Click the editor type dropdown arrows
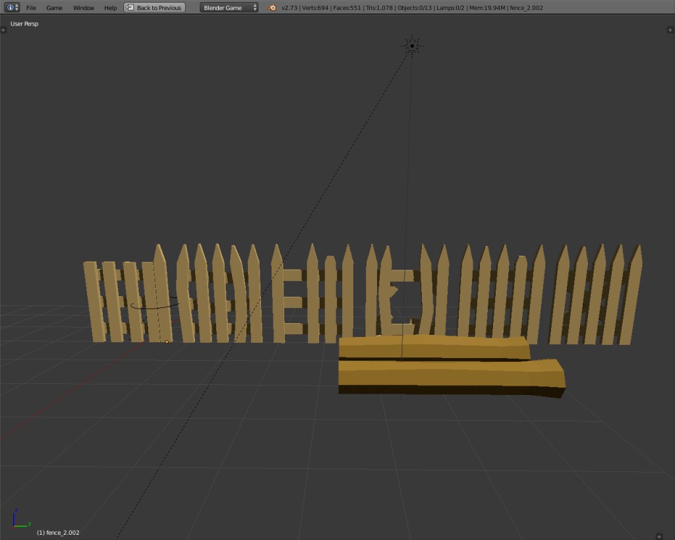The image size is (675, 540). tap(16, 7)
